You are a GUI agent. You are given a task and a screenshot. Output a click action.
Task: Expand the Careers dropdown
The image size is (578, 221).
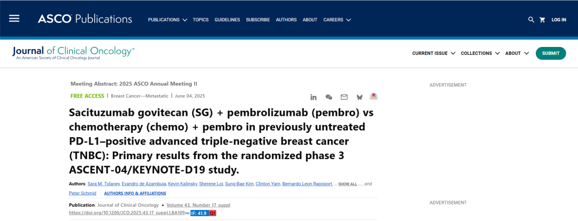pyautogui.click(x=337, y=20)
